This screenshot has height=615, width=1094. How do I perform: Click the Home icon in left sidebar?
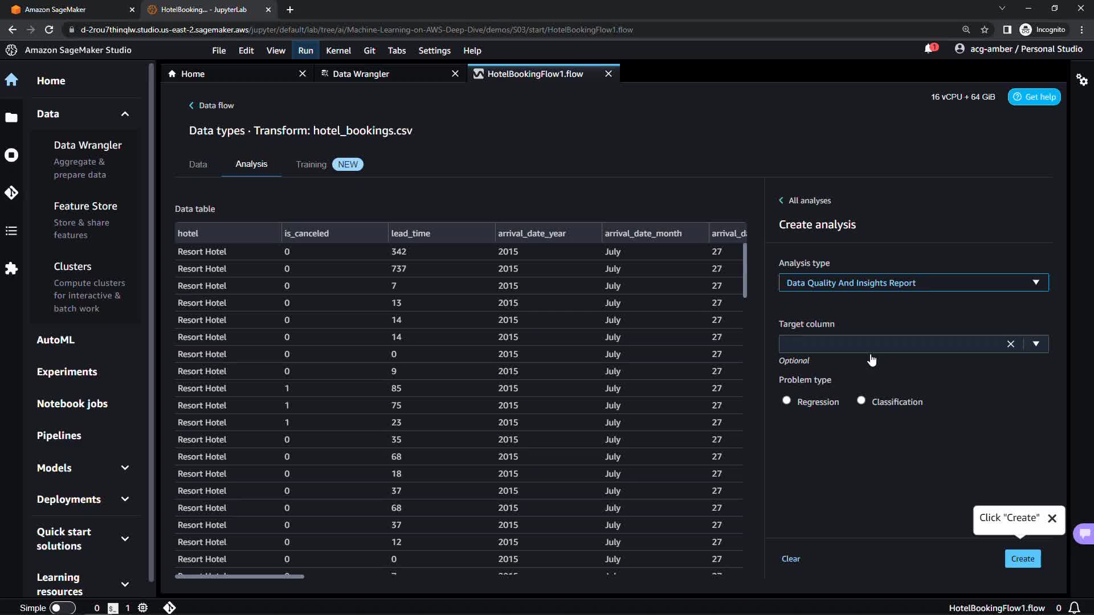click(11, 80)
